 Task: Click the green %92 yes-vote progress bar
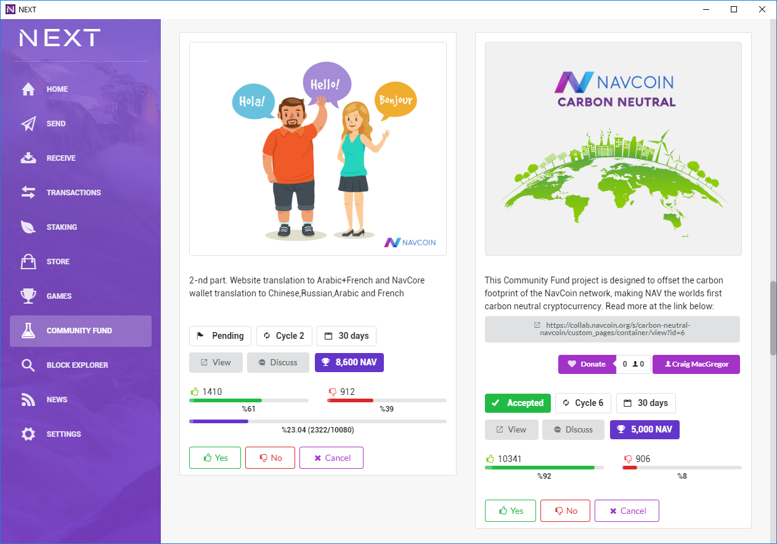tap(544, 468)
